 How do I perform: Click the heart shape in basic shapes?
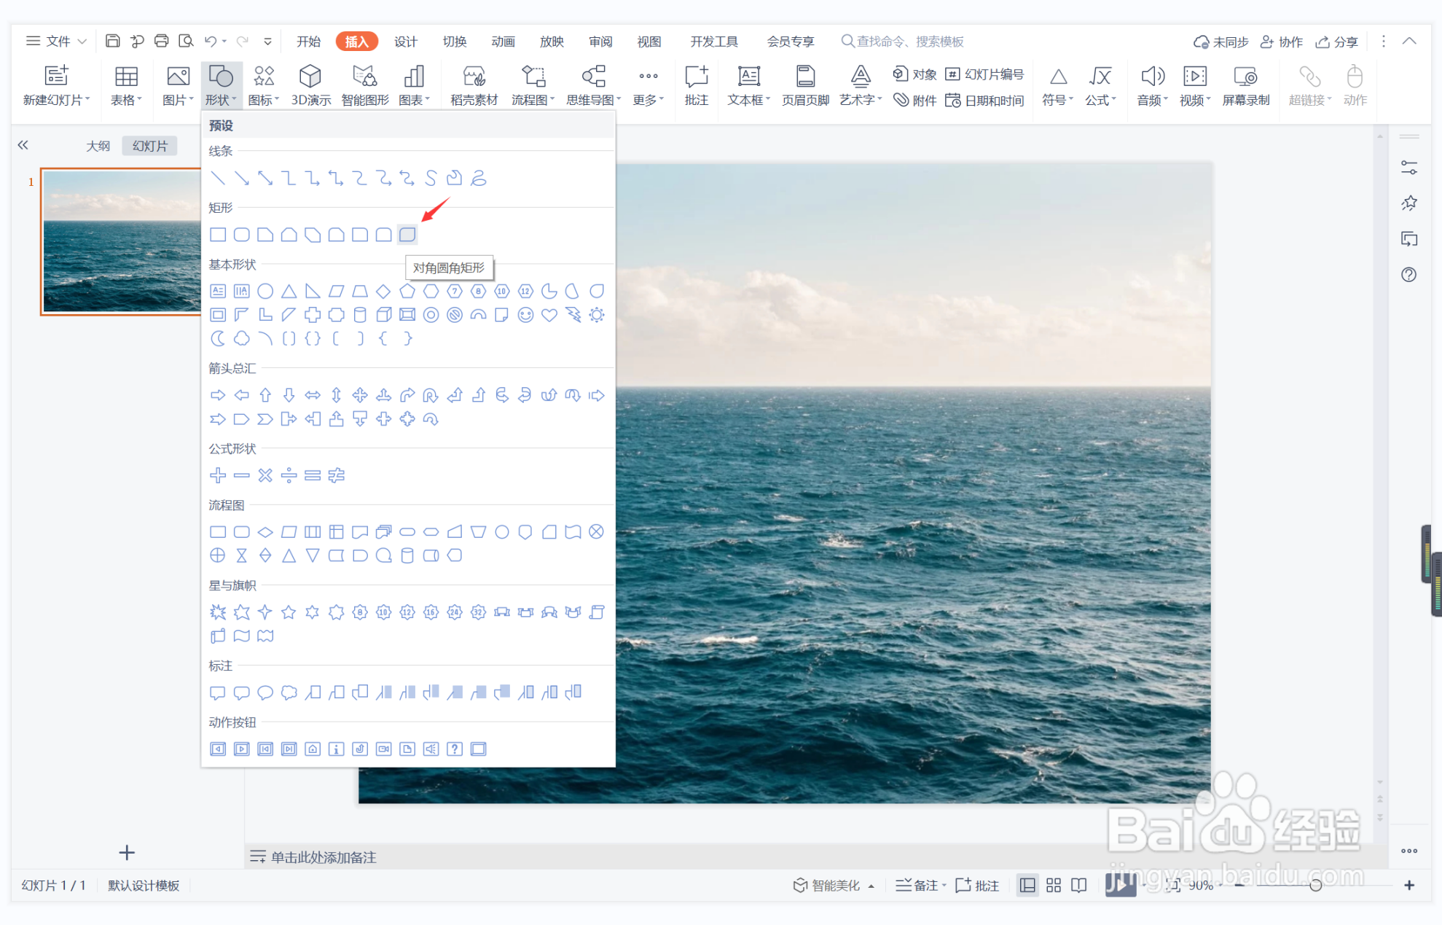(549, 315)
